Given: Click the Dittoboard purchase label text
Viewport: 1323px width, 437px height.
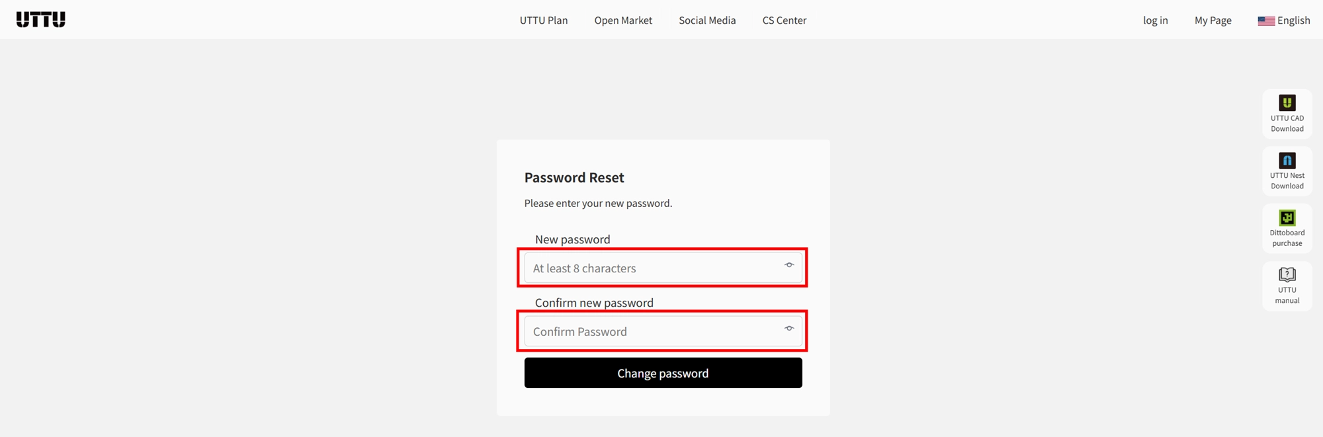Looking at the screenshot, I should coord(1287,238).
